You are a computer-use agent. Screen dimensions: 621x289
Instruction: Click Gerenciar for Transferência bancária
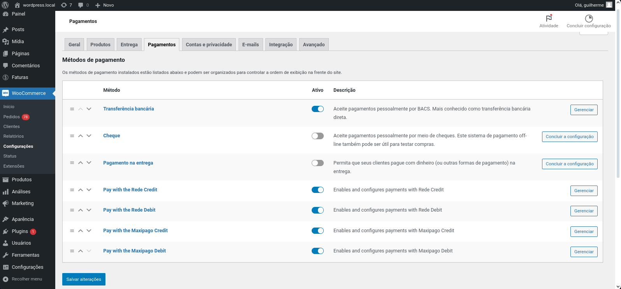tap(584, 110)
